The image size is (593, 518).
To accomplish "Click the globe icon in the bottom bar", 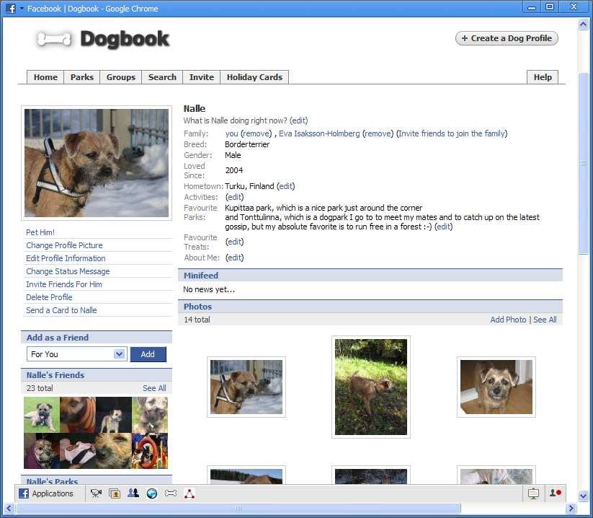I will pyautogui.click(x=151, y=493).
